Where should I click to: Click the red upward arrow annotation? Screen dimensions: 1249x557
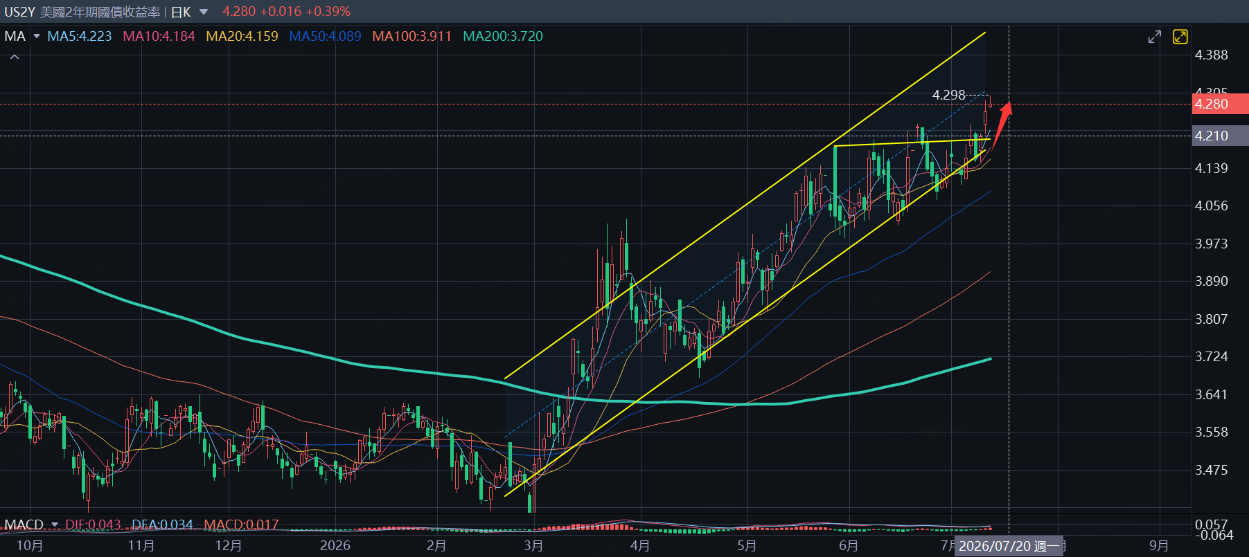pyautogui.click(x=1002, y=125)
